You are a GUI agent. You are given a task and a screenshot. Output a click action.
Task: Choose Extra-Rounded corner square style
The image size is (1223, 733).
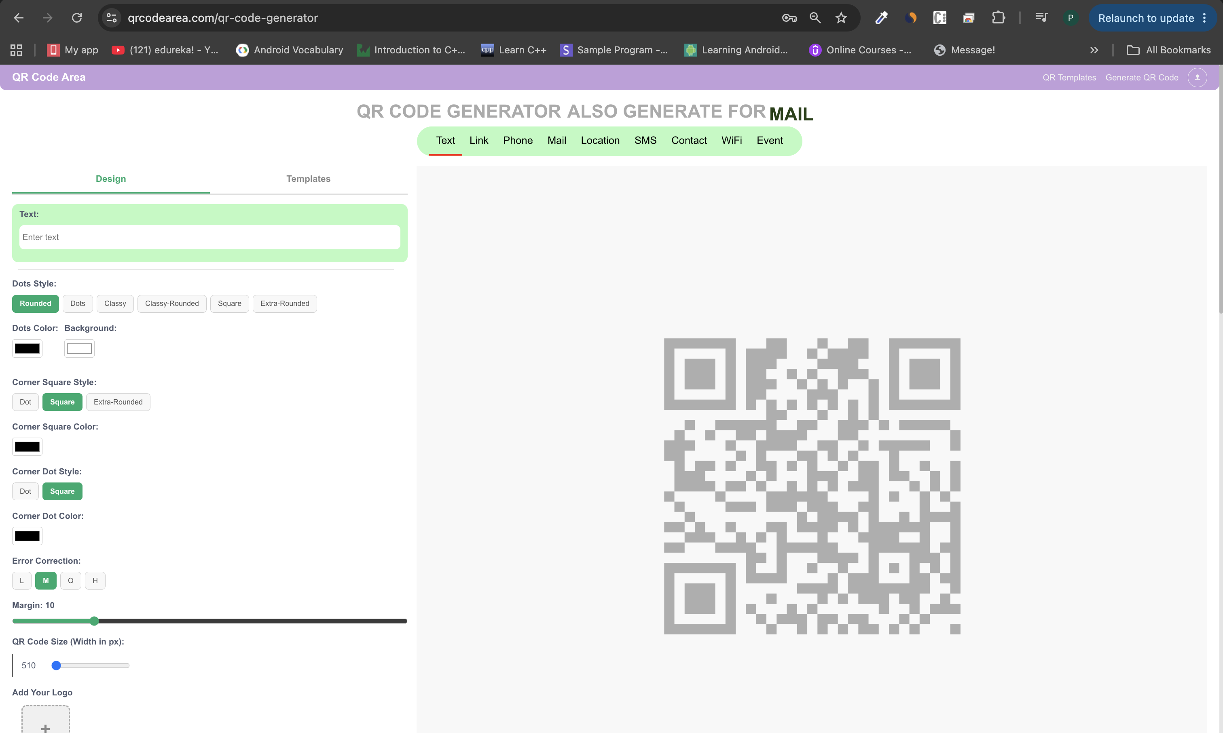point(118,402)
